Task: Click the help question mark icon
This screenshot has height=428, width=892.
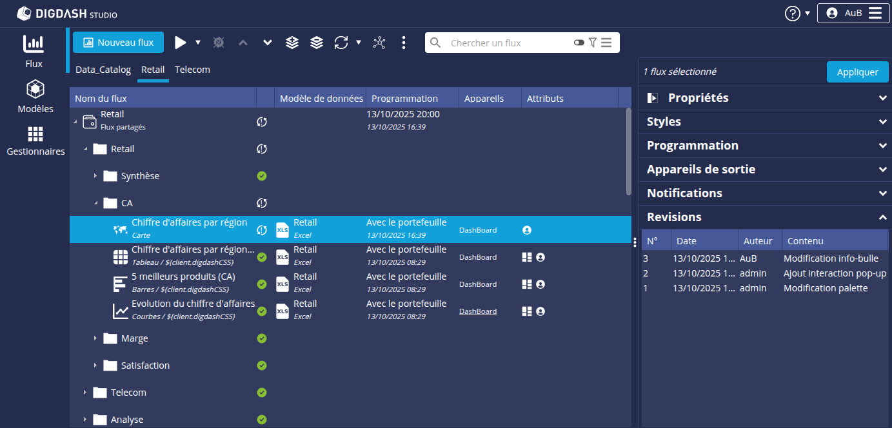Action: (792, 13)
